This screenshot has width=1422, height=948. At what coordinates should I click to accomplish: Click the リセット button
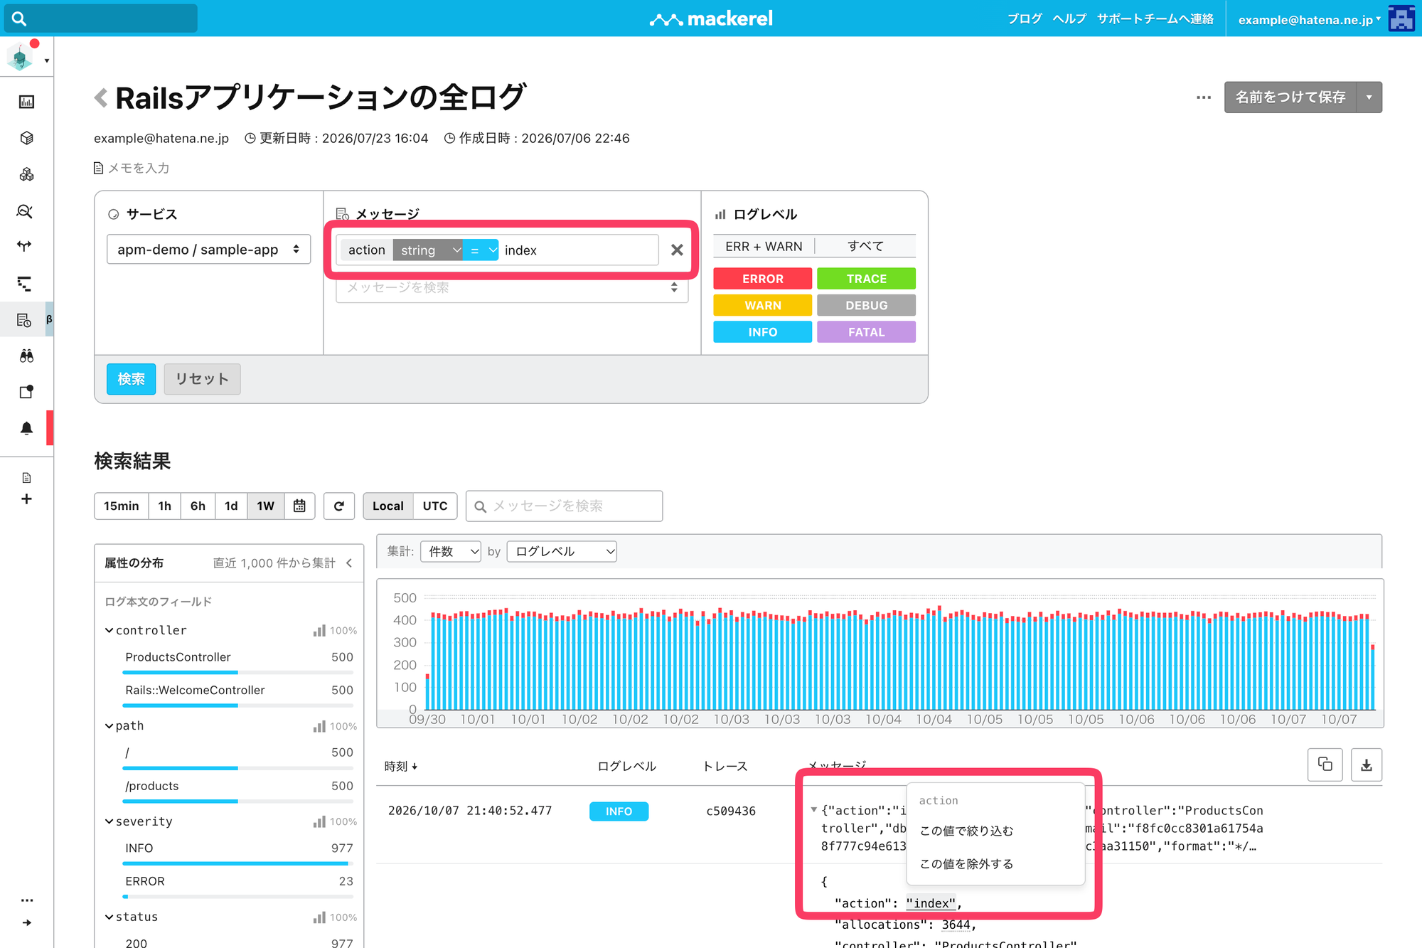[202, 379]
